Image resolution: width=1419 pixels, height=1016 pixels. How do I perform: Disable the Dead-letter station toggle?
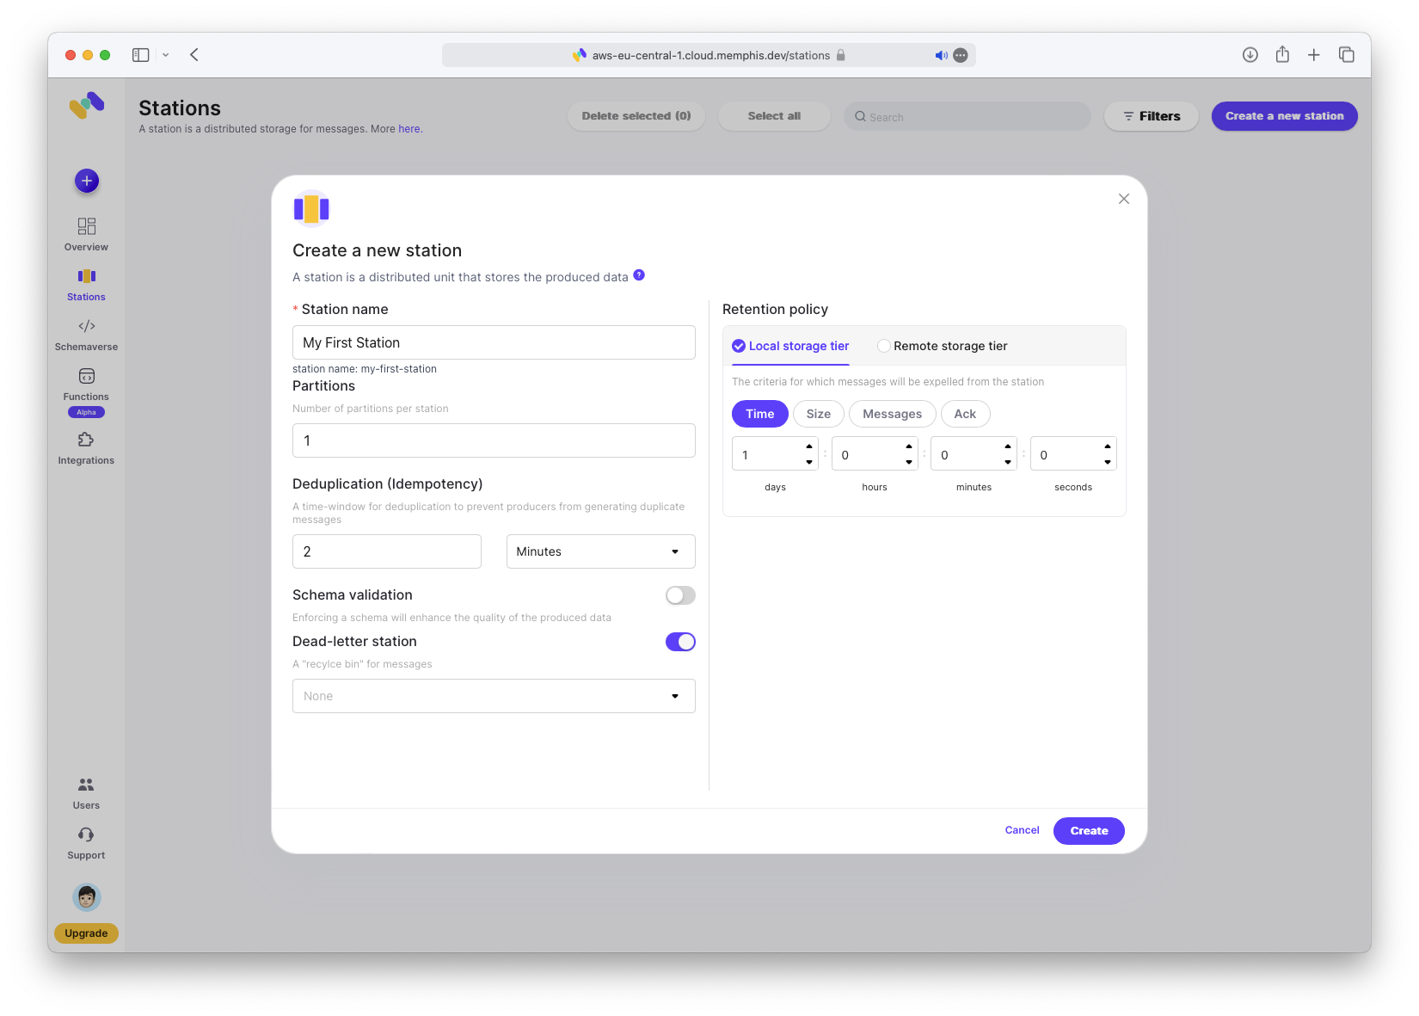(680, 642)
